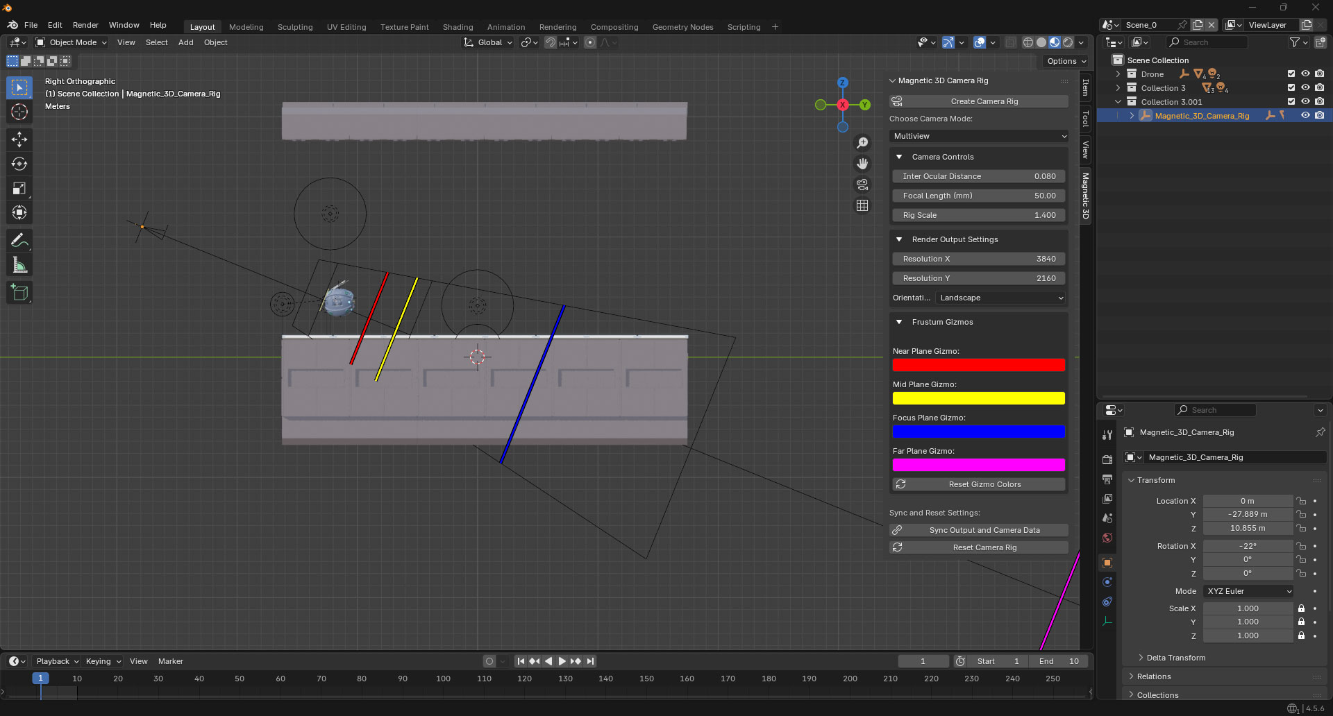Hide Drone collection in viewport
Screen dimensions: 1333x716
[x=1305, y=74]
